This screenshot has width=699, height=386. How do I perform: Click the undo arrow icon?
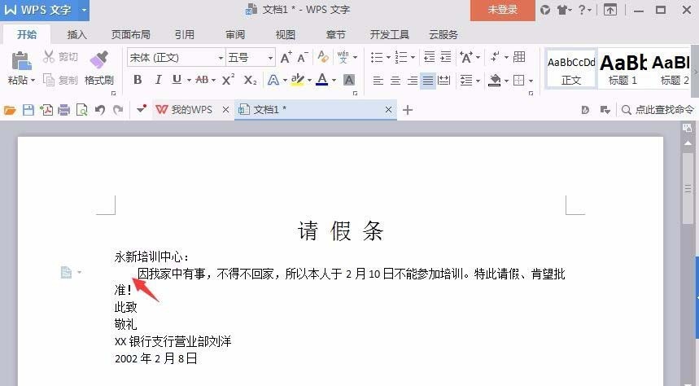[x=100, y=110]
